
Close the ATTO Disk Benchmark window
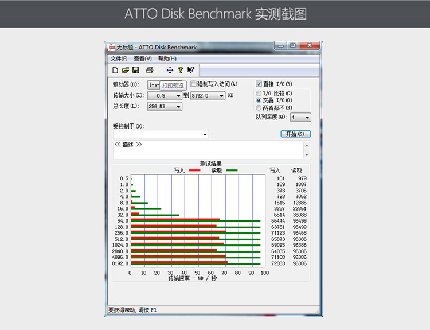pyautogui.click(x=310, y=45)
